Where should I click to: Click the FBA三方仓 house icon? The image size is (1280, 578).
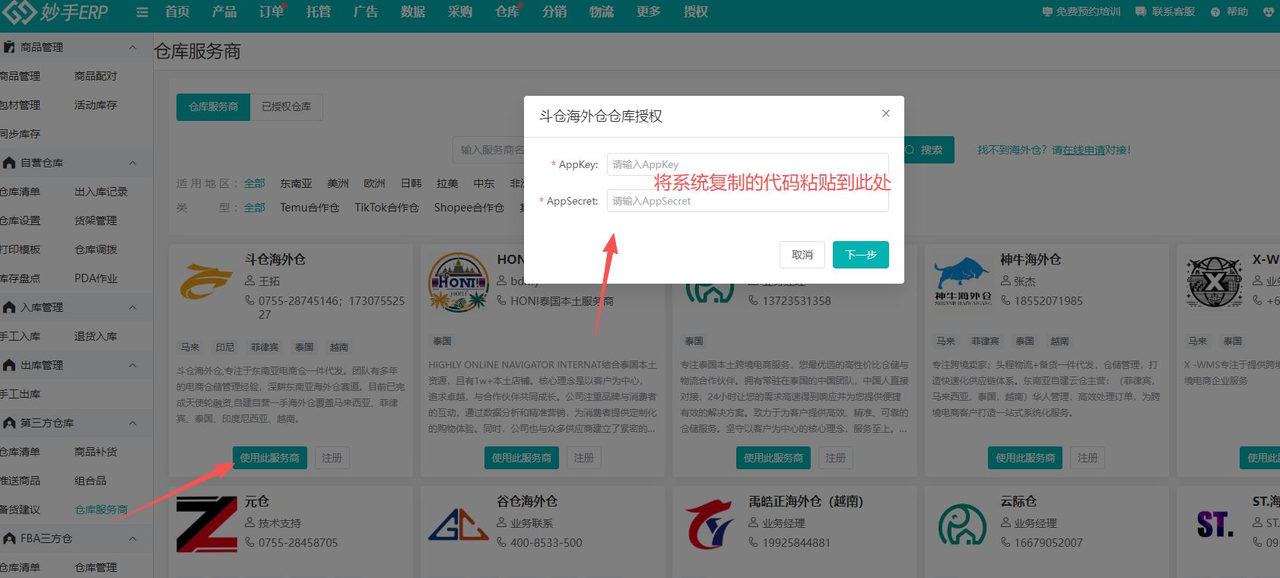click(9, 538)
